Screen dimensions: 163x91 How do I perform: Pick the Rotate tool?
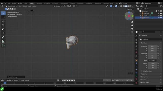(3, 25)
